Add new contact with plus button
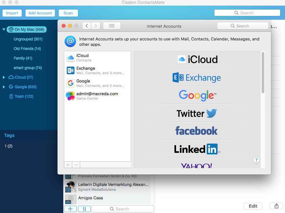This screenshot has width=285, height=213. 70,209
